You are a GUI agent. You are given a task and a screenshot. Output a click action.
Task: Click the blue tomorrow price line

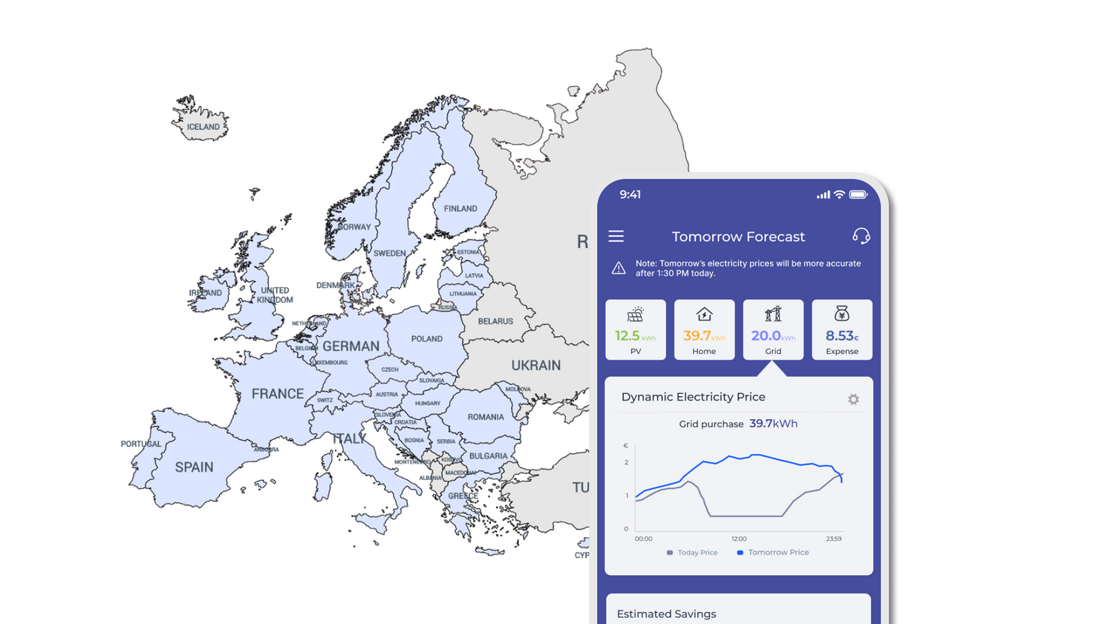pos(754,456)
